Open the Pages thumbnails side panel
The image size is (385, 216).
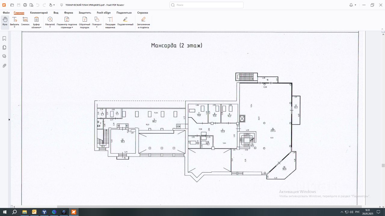tap(5, 47)
